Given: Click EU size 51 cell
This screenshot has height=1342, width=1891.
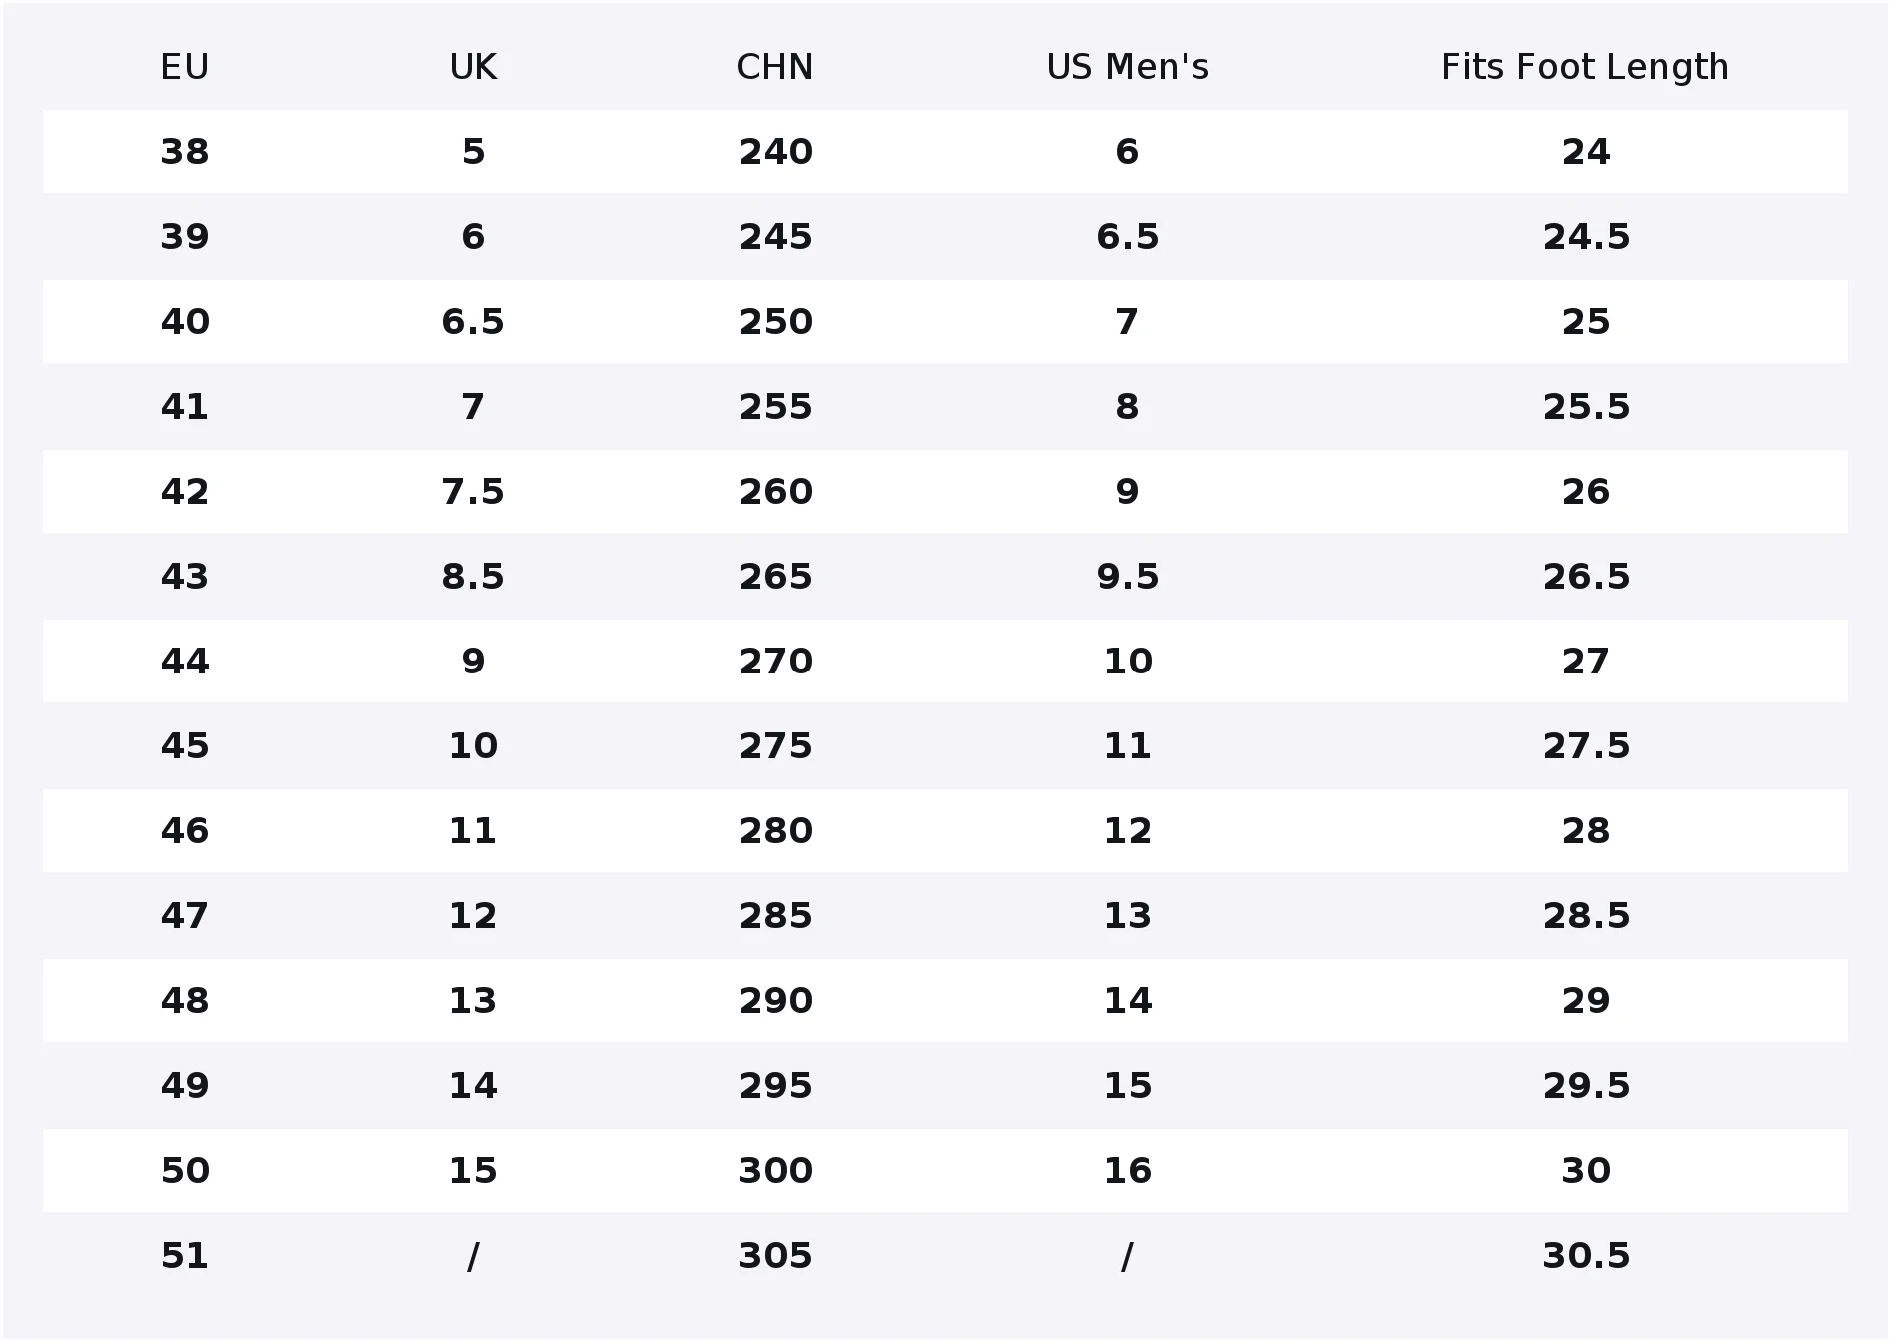Looking at the screenshot, I should pos(185,1256).
